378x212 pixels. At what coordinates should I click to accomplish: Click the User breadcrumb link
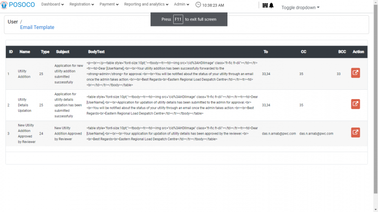point(13,22)
